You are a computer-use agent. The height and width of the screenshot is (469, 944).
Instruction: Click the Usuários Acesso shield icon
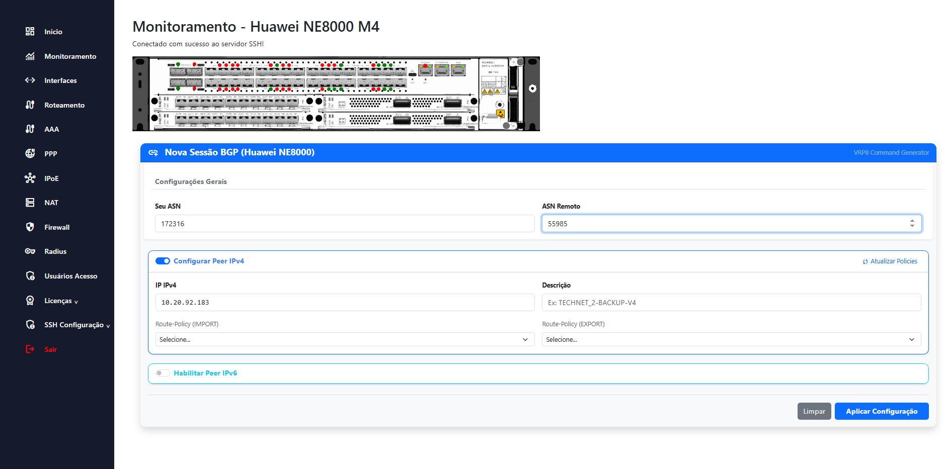30,276
